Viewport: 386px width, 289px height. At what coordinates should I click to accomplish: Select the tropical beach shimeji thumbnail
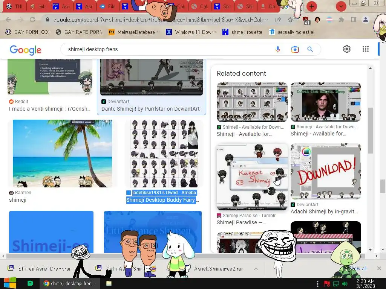tap(62, 154)
